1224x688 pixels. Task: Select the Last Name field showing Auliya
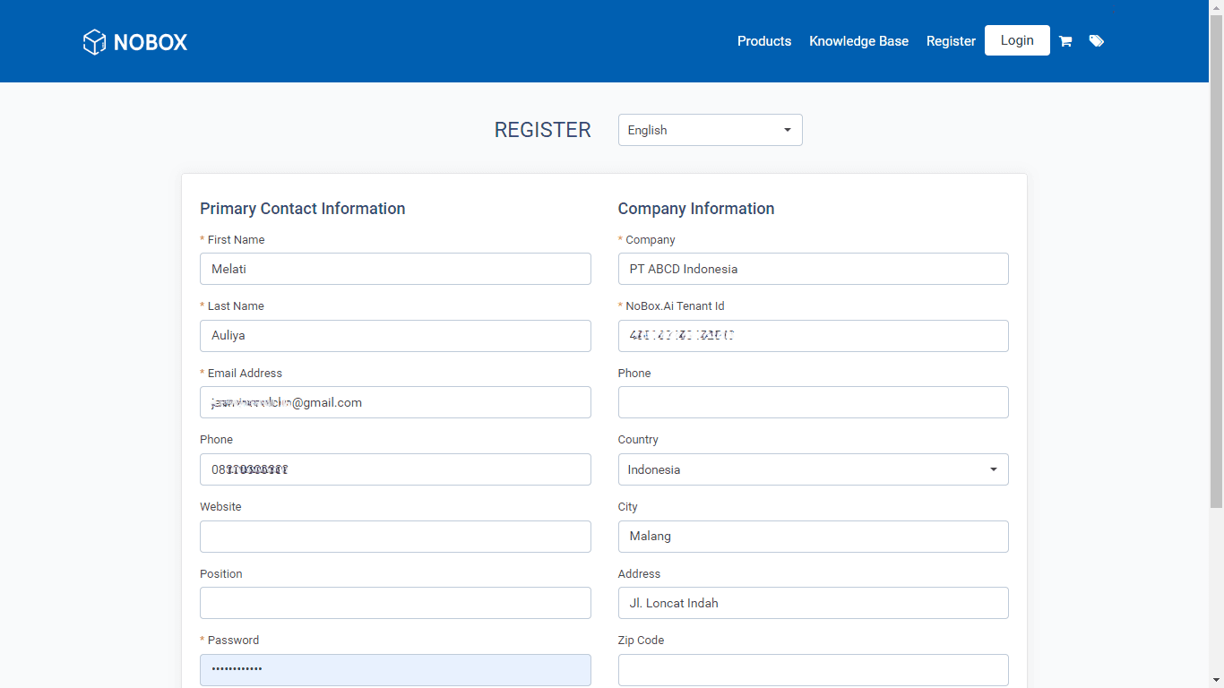click(395, 335)
